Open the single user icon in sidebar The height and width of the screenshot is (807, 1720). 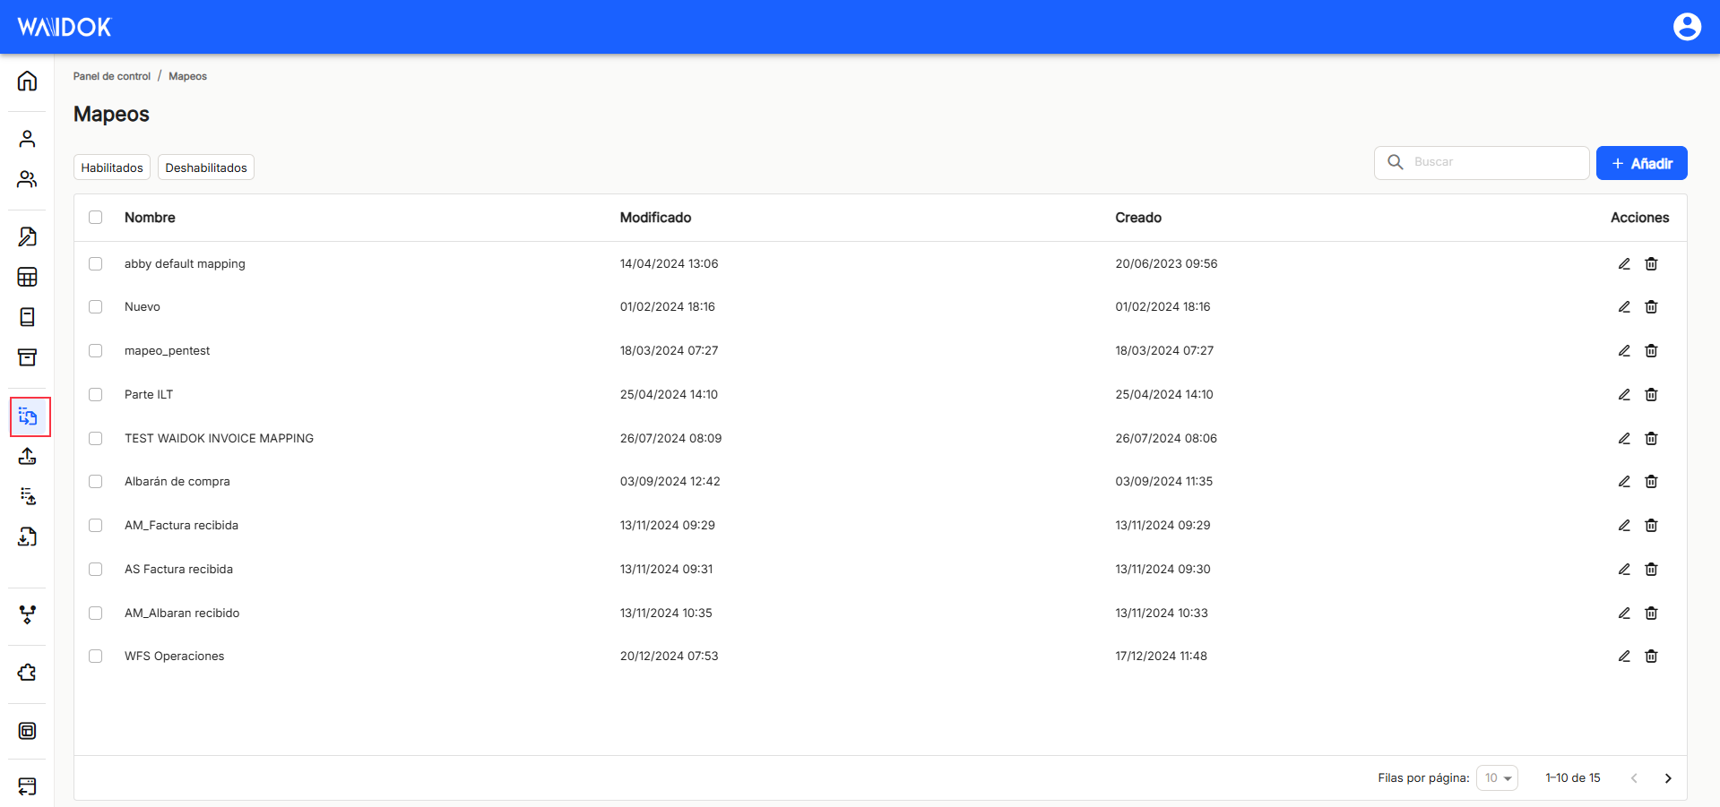(x=27, y=139)
